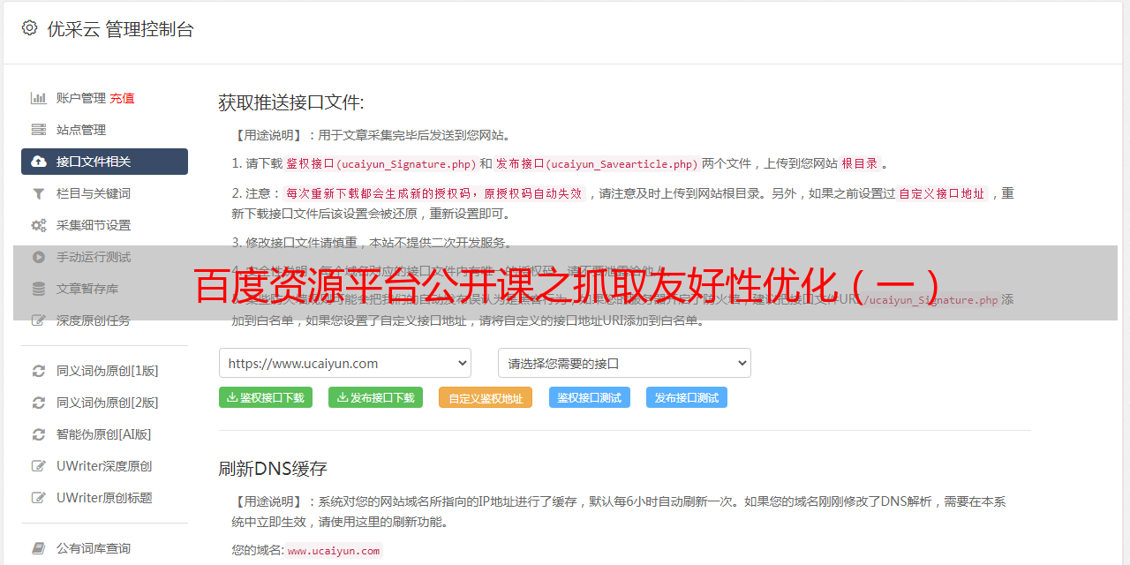Click the green 发布接口下载 button

point(375,397)
